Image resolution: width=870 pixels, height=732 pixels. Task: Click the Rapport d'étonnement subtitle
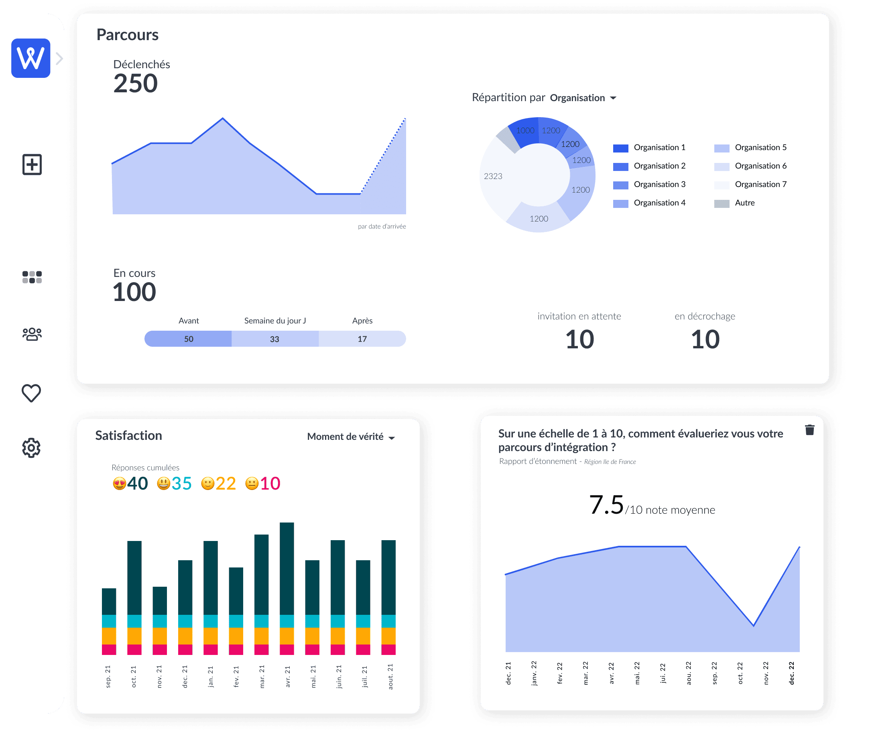(x=538, y=462)
